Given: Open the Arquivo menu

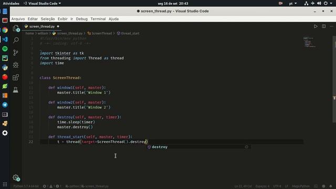Looking at the screenshot, I should [x=18, y=19].
